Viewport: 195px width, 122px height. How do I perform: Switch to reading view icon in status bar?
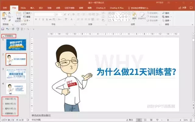[151, 120]
